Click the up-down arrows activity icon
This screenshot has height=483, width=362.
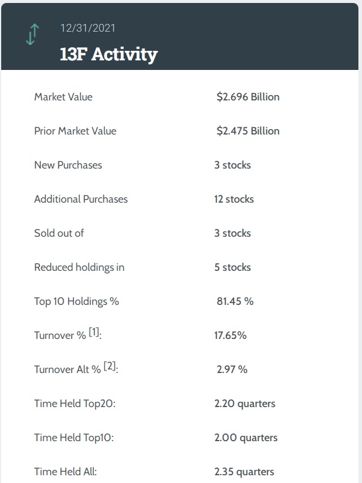(x=32, y=35)
